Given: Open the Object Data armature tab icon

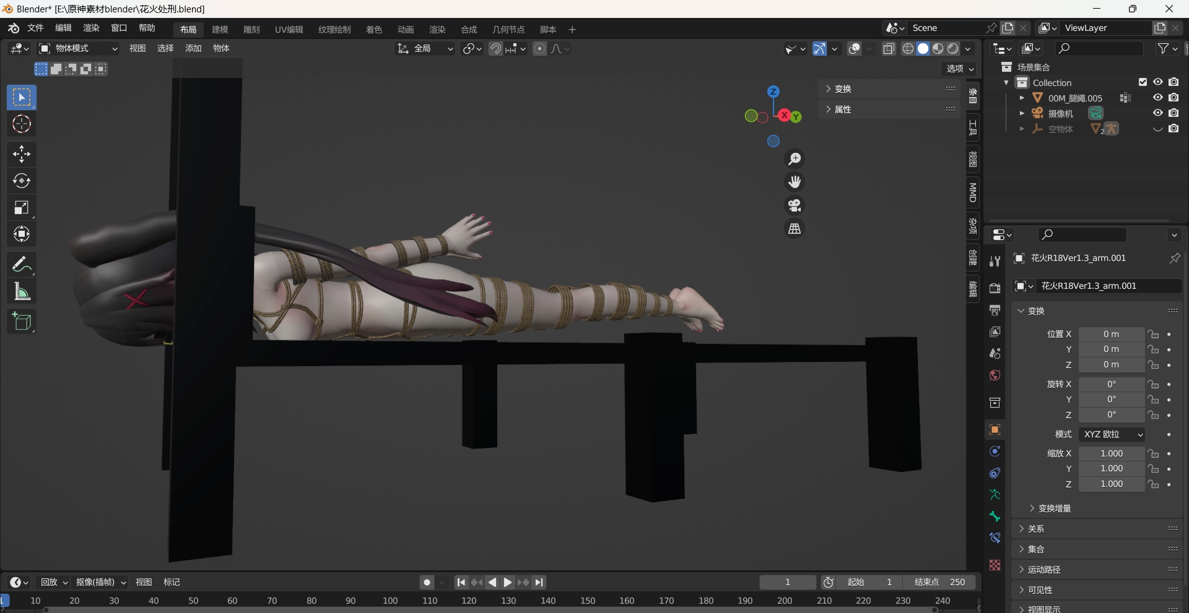Looking at the screenshot, I should coord(995,495).
